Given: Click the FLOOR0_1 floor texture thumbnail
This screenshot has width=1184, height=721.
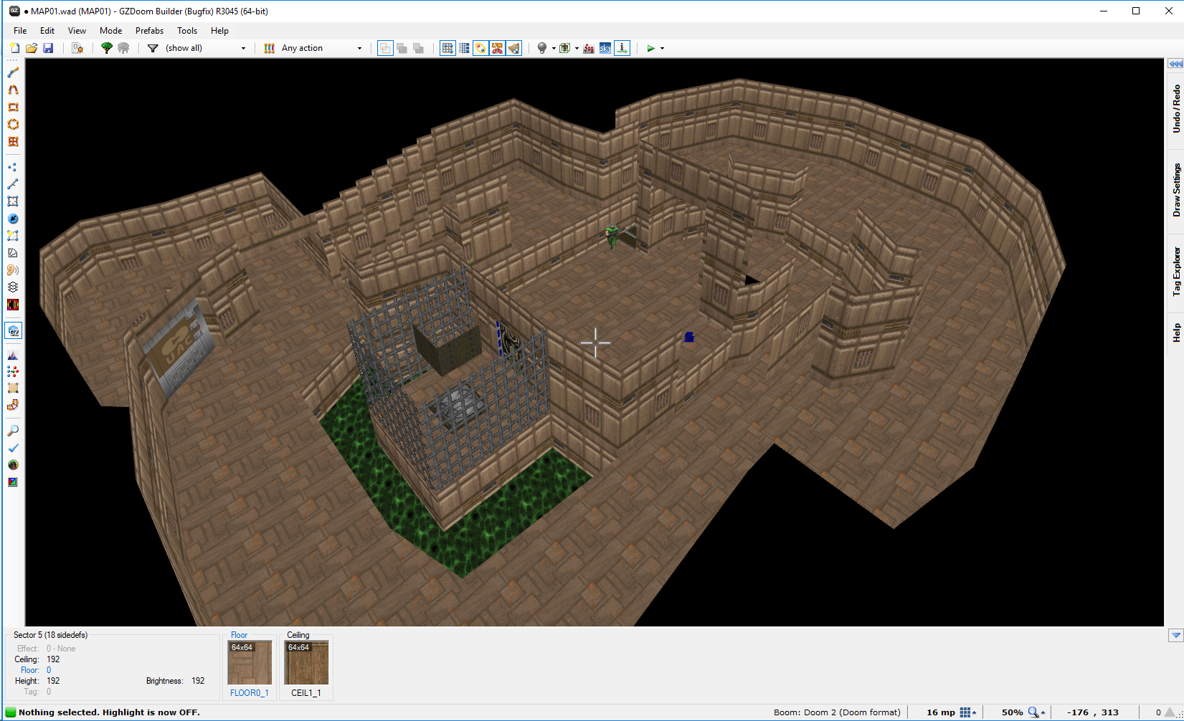Looking at the screenshot, I should 250,663.
